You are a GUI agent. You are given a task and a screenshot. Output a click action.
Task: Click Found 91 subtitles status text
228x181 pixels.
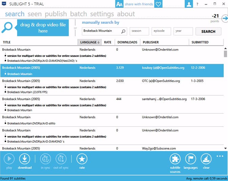tap(13, 178)
